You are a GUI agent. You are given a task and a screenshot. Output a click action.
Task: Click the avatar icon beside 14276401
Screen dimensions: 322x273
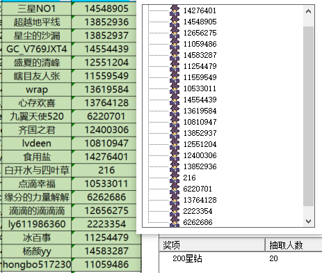coord(175,10)
